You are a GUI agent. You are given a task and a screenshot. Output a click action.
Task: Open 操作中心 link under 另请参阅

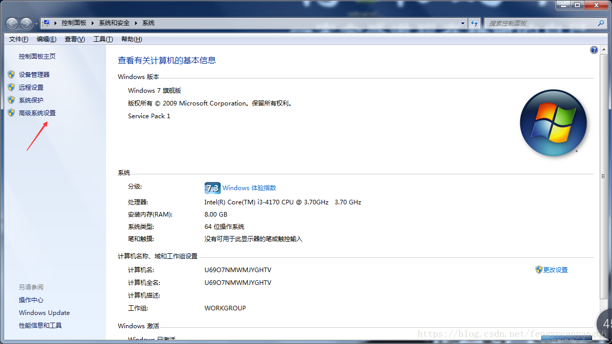tap(31, 300)
